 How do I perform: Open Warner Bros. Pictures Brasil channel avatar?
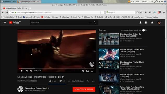[x=20, y=89]
